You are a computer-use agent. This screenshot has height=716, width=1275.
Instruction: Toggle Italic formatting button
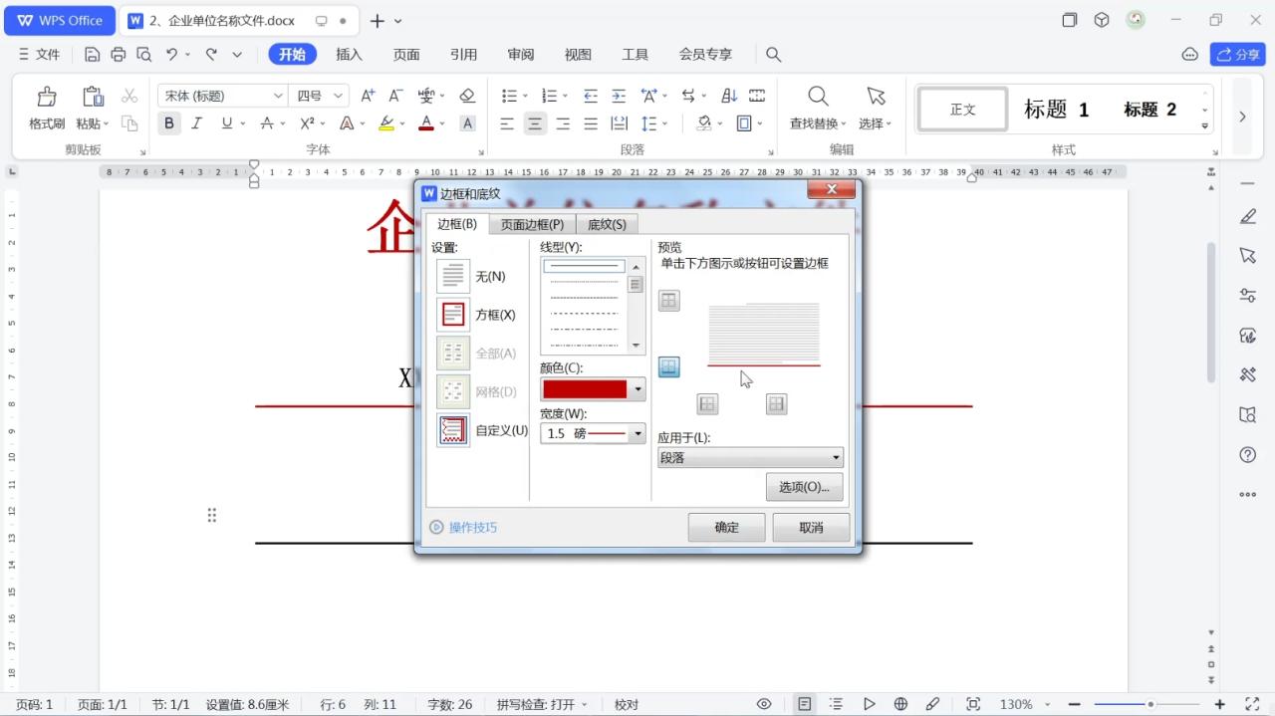[196, 123]
